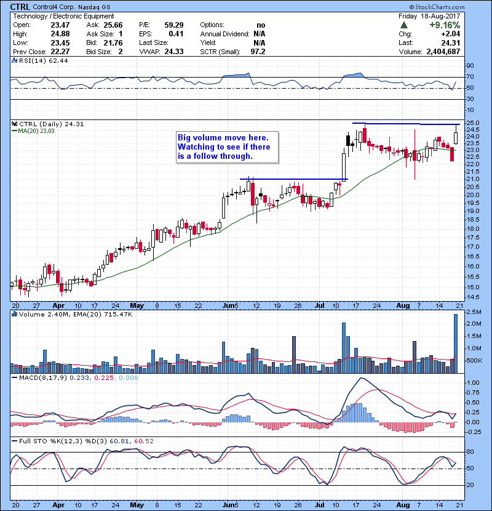Click the '1.00' MACD axis label
Viewport: 492px width, 511px height.
pos(473,382)
